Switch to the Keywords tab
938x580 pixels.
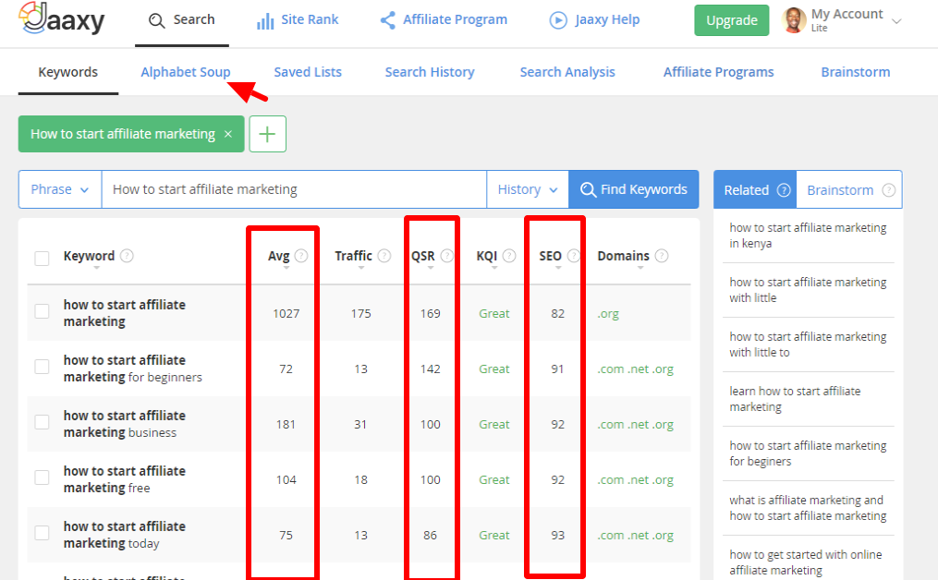(x=68, y=72)
